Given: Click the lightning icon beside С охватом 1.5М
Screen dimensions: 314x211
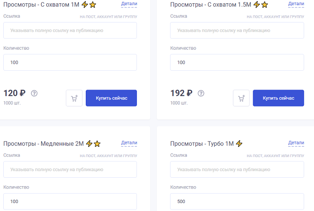Looking at the screenshot, I should click(x=256, y=4).
